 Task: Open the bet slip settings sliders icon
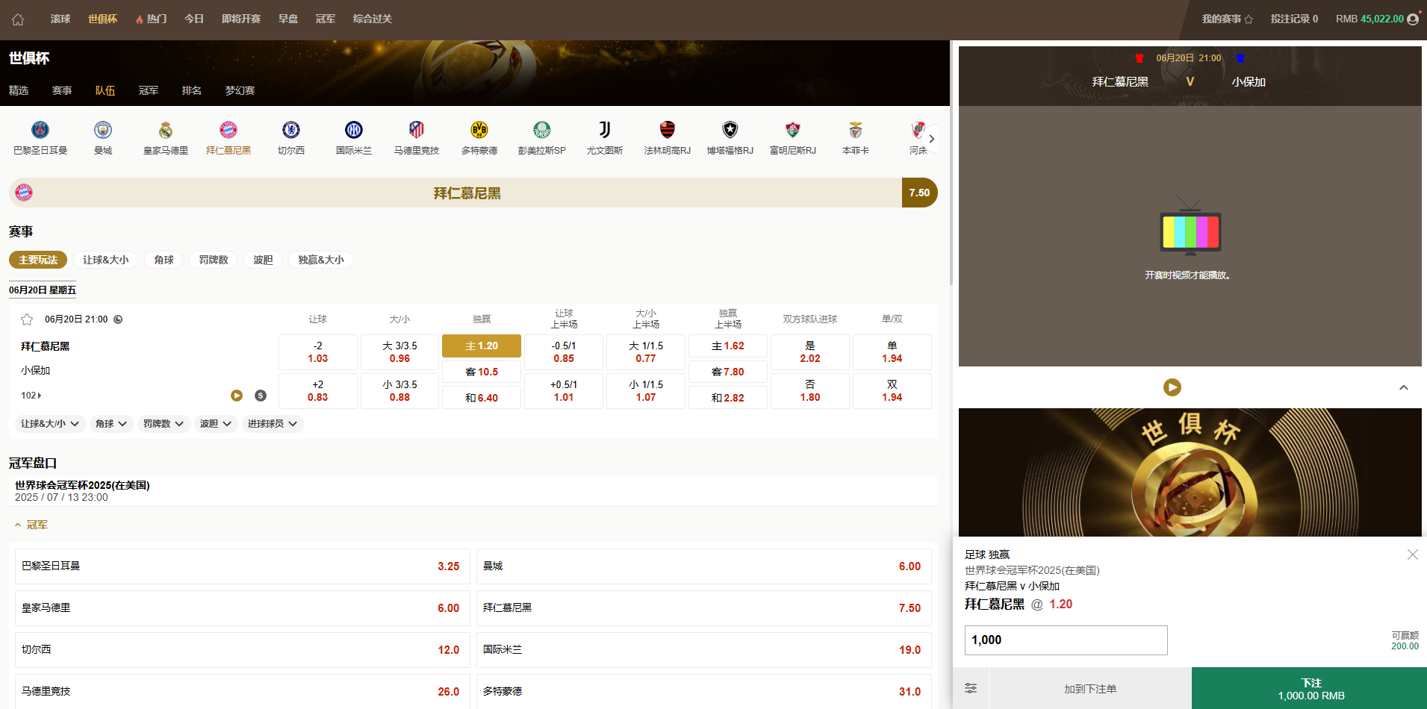971,688
